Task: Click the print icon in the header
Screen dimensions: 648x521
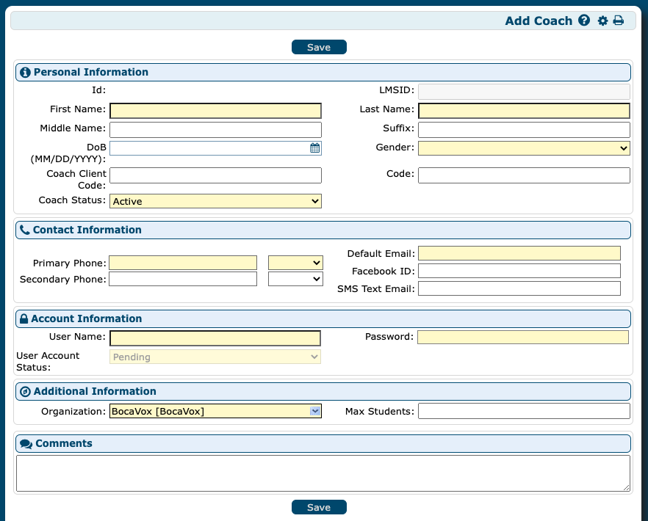Action: point(619,21)
